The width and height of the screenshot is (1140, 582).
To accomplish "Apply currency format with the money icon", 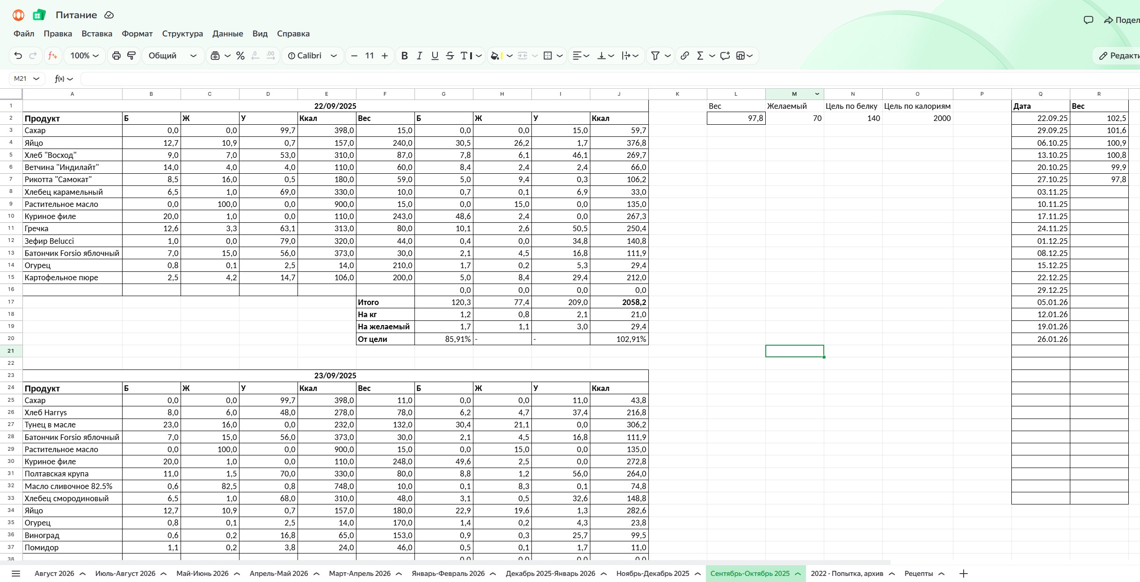I will (x=215, y=56).
